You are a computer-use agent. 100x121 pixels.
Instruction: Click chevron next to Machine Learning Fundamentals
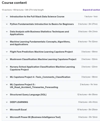[7, 42]
